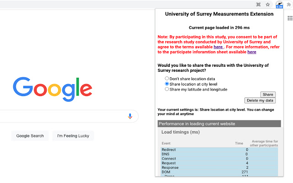Open the terms "here" link
Image resolution: width=293 pixels, height=183 pixels.
218,47
